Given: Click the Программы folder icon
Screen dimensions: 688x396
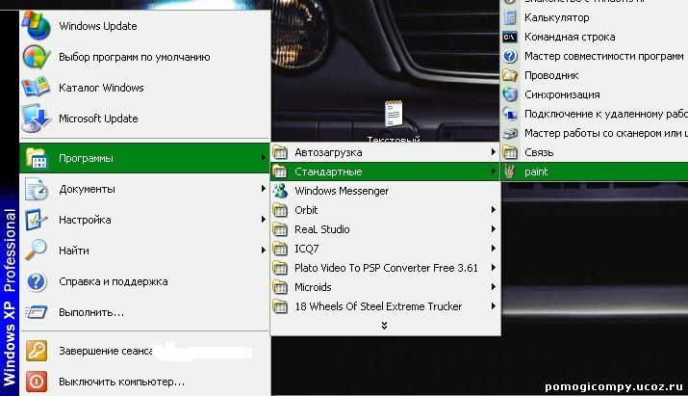Looking at the screenshot, I should click(x=36, y=158).
